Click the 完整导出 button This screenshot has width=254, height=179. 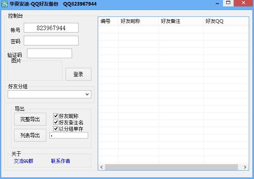pos(30,119)
